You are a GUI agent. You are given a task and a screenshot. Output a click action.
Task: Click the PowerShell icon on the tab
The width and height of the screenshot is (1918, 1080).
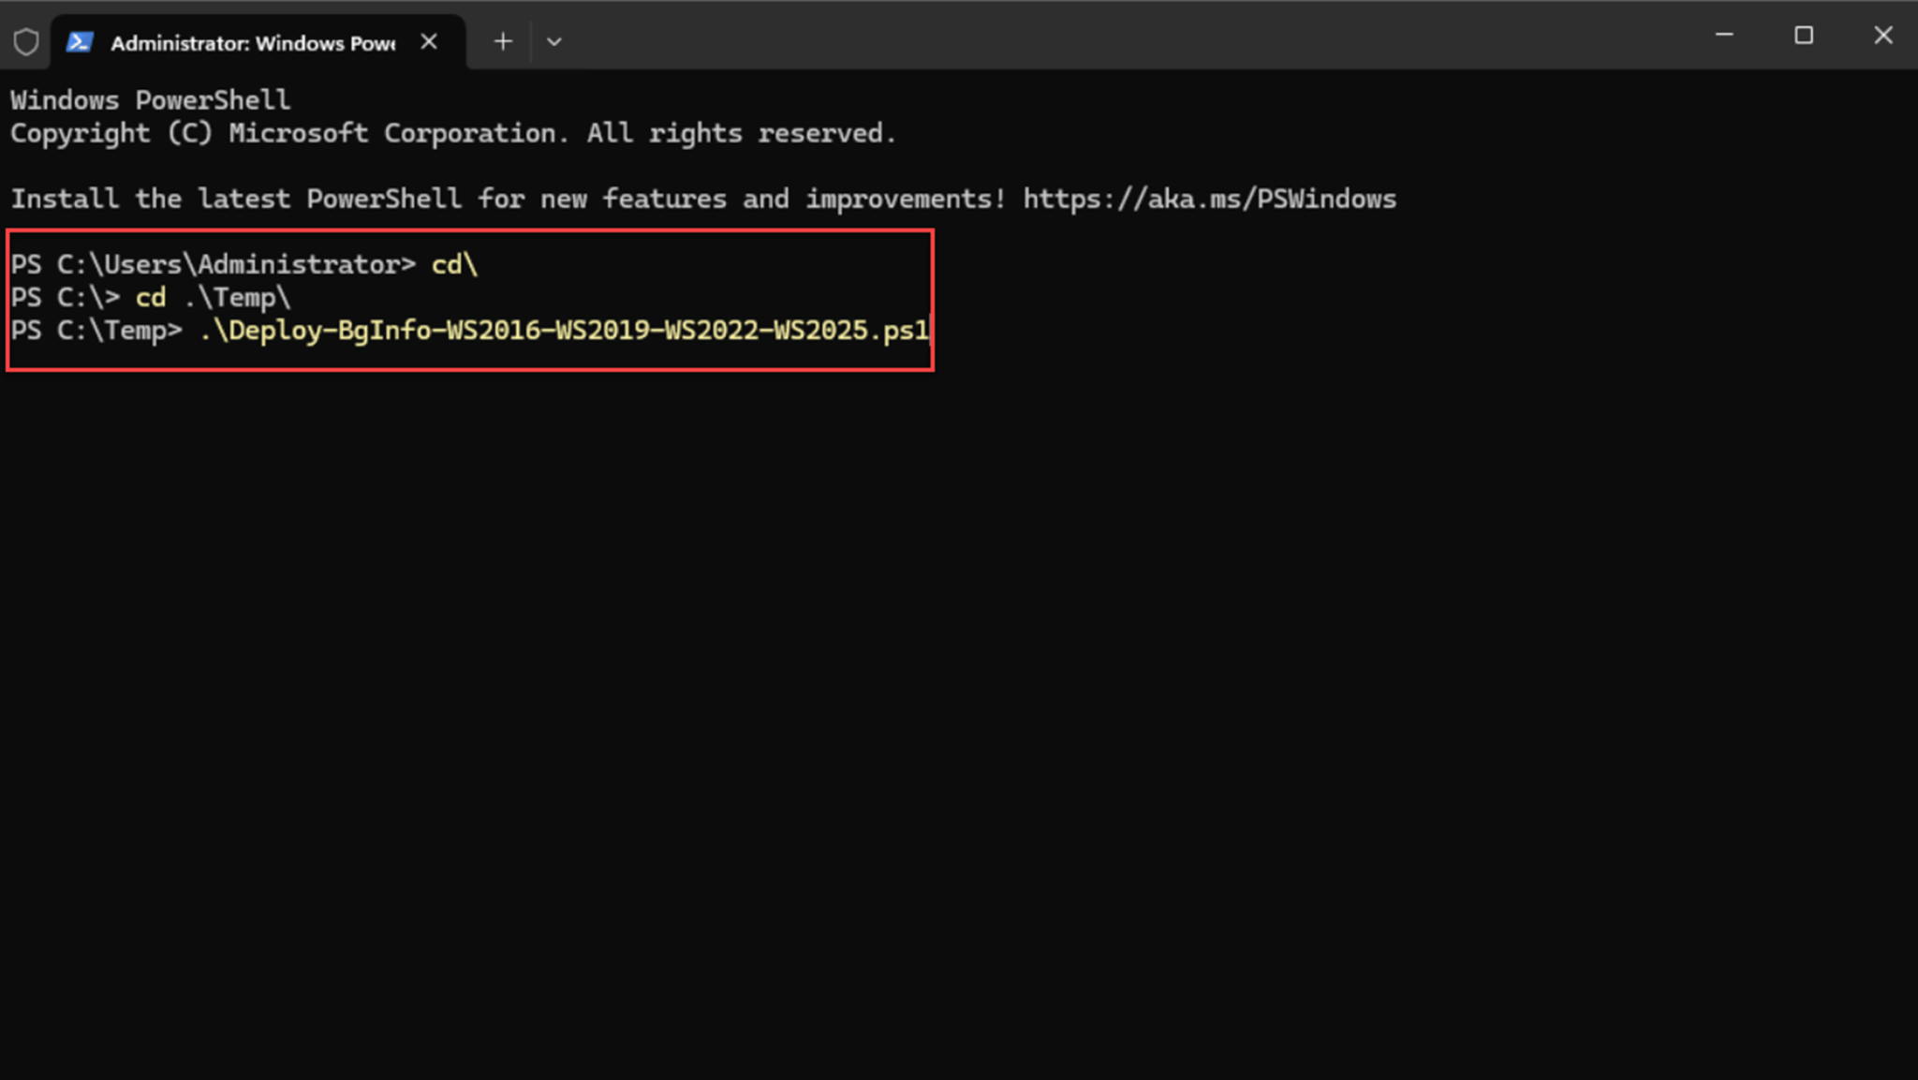80,42
